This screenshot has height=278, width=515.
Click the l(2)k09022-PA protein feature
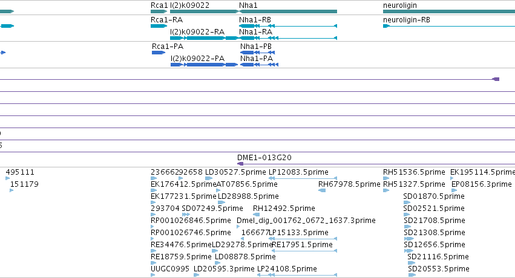click(x=205, y=65)
